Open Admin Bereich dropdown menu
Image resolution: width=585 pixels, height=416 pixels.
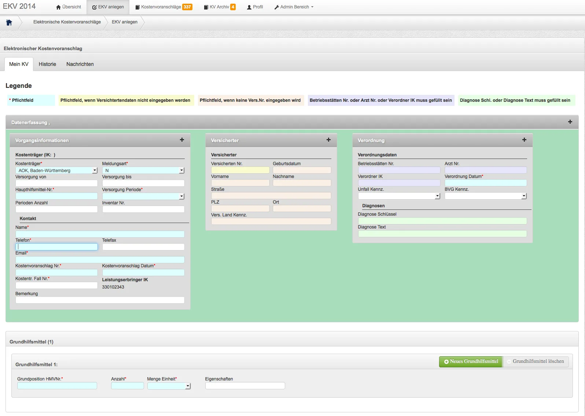point(294,7)
